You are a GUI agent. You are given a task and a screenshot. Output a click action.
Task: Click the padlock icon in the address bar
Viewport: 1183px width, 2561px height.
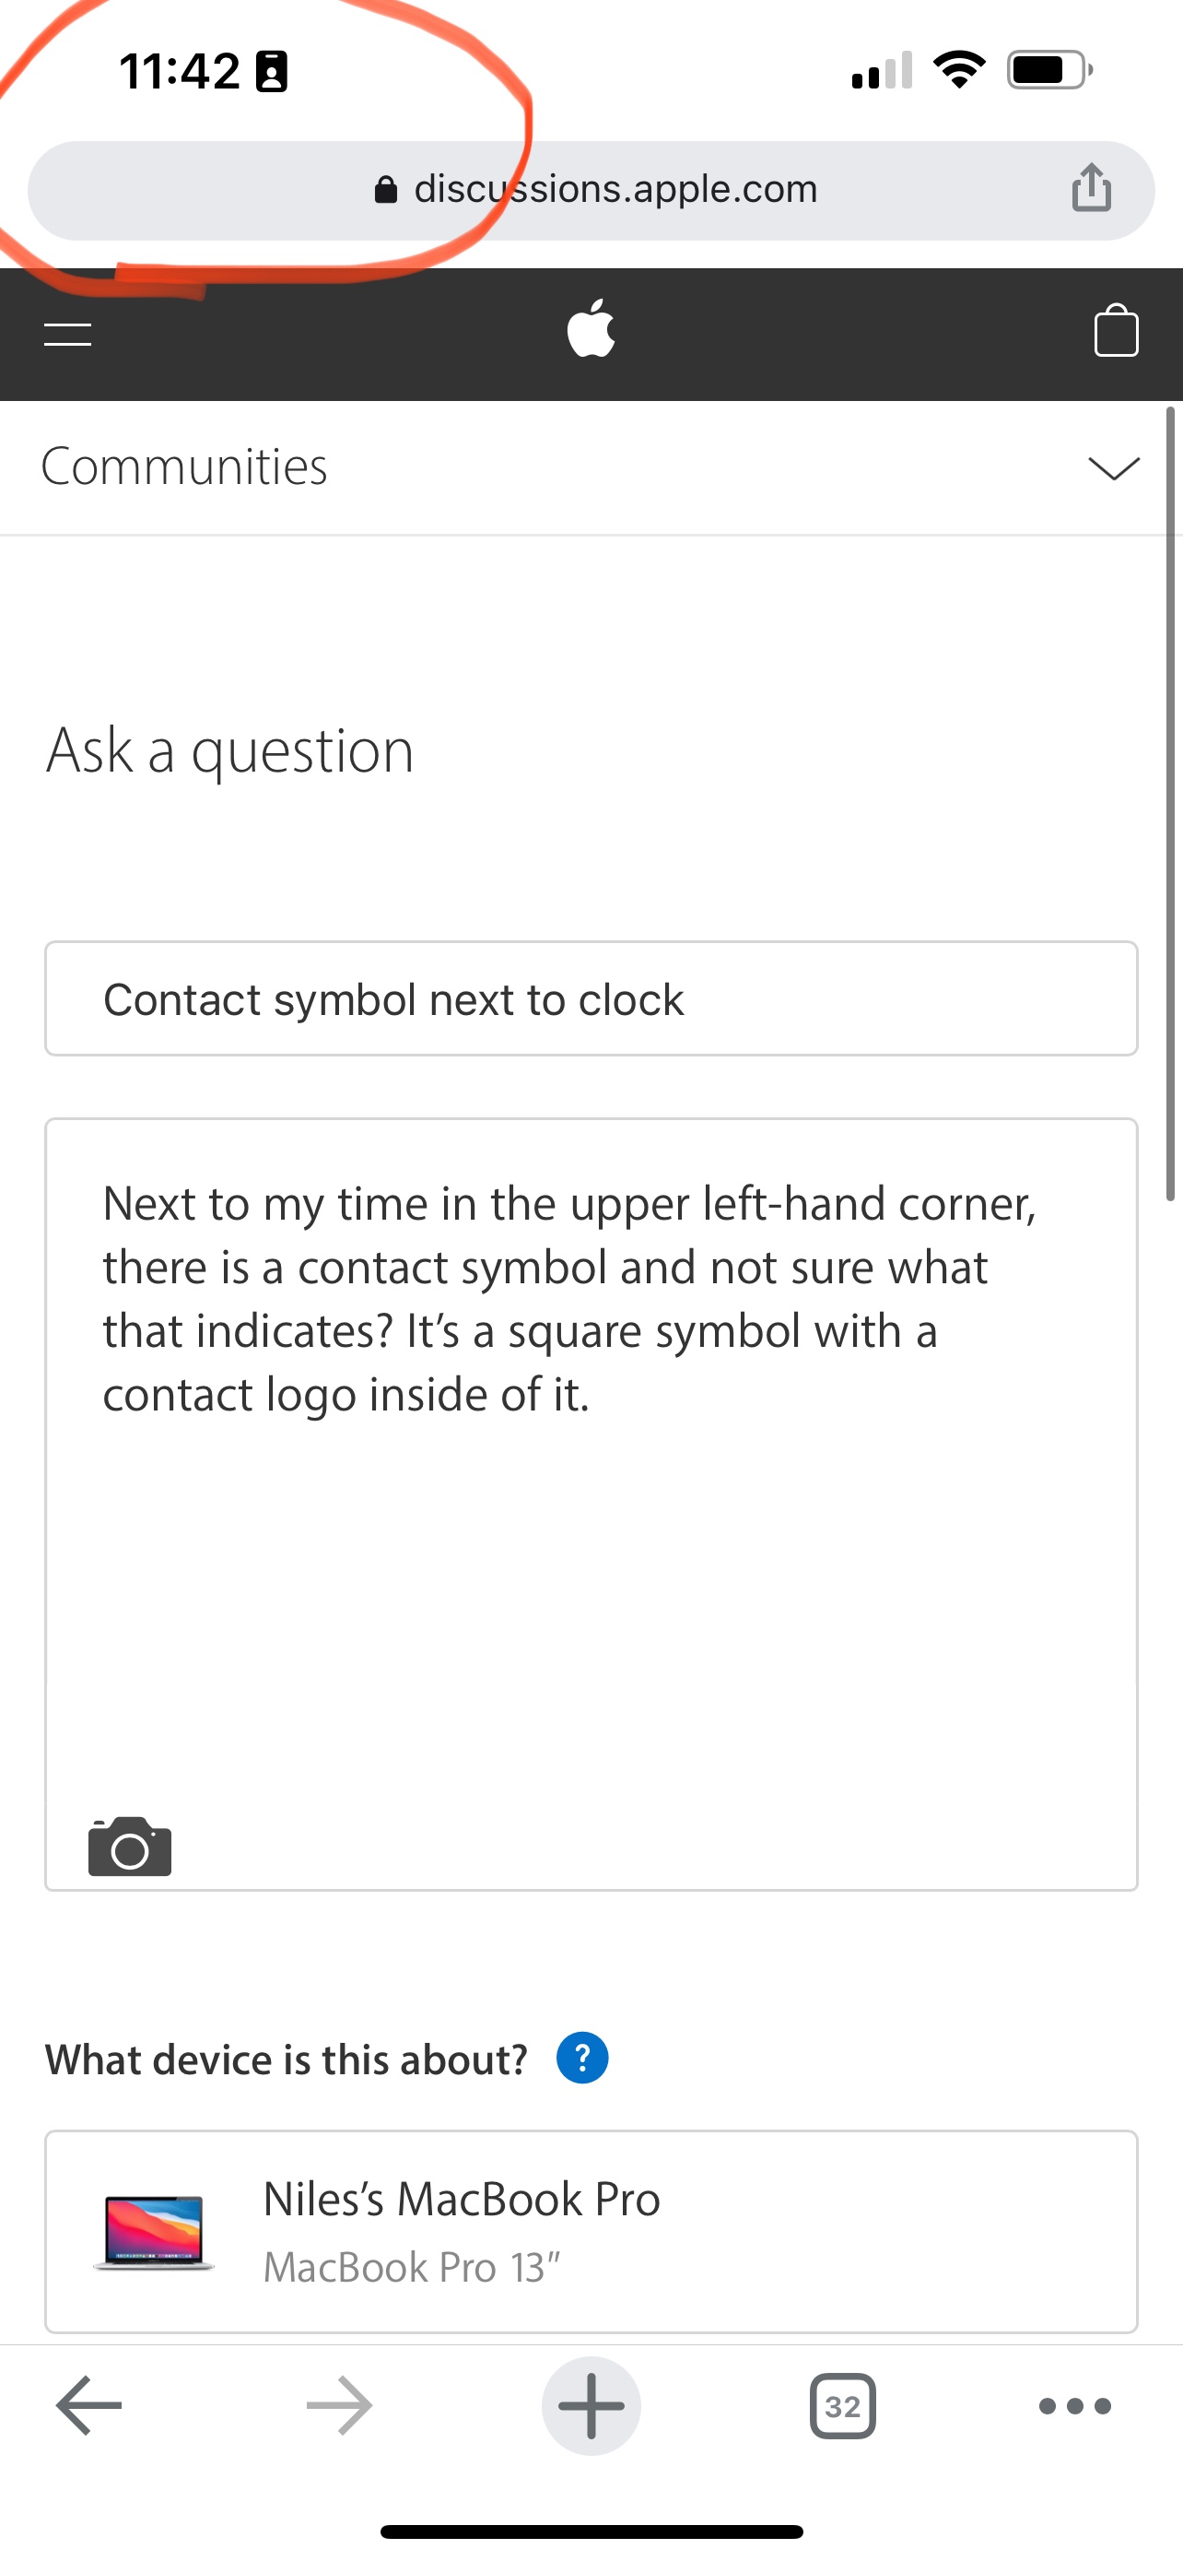click(x=385, y=189)
